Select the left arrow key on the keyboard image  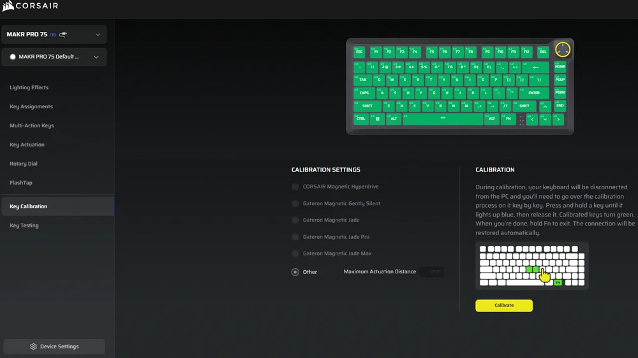pos(532,120)
